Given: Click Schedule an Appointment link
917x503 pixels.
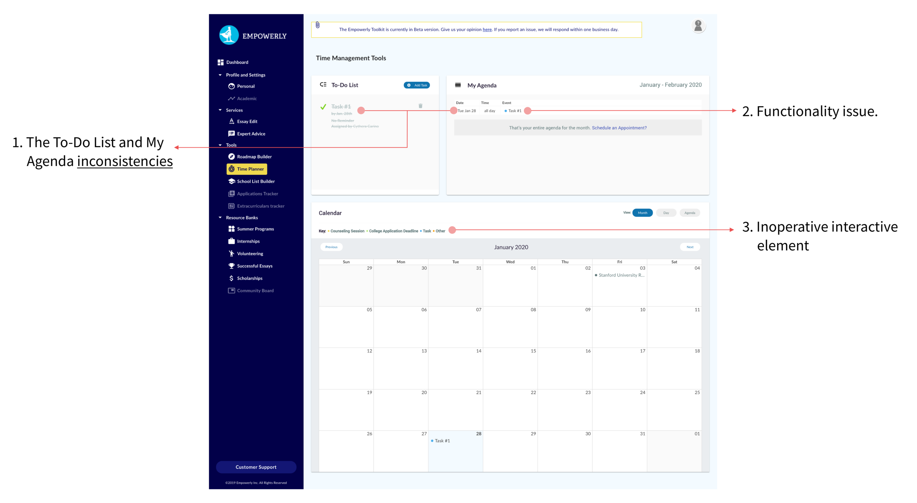Looking at the screenshot, I should coord(619,128).
